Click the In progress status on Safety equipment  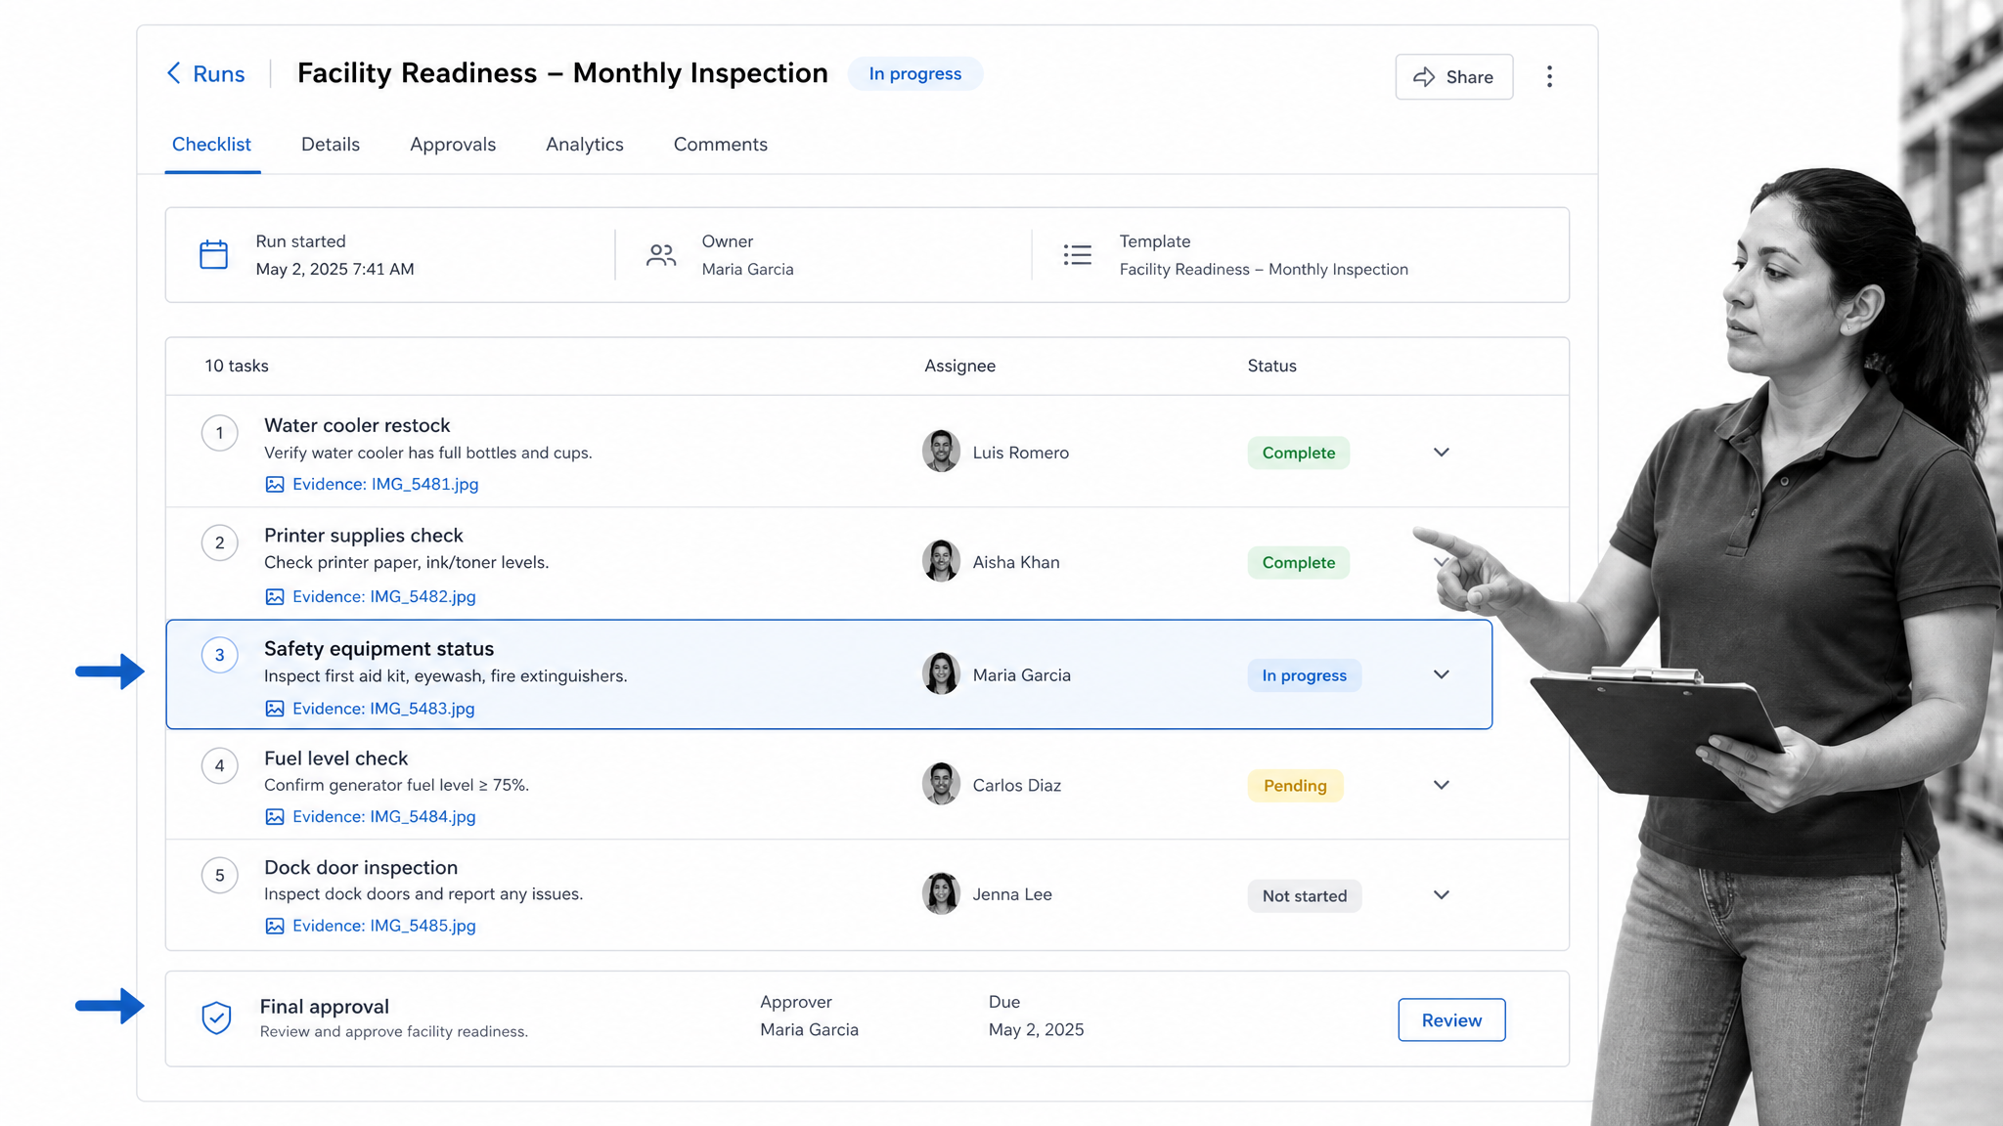click(1304, 675)
